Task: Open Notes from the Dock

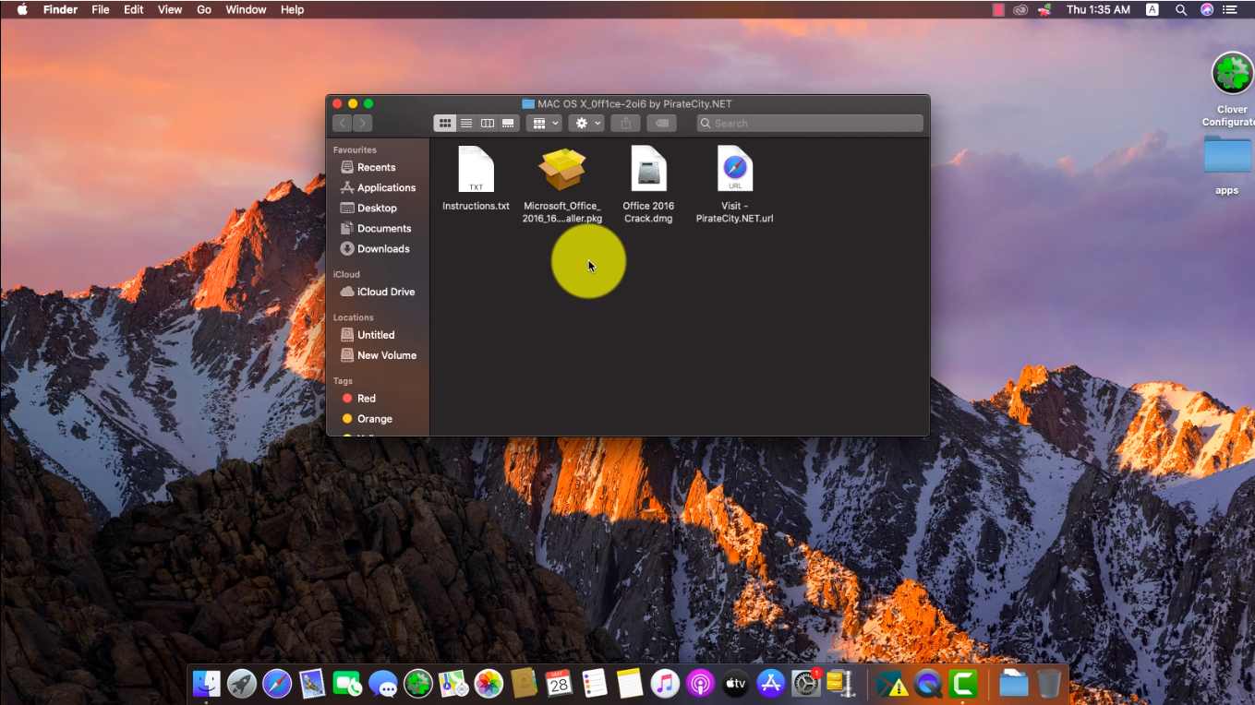Action: pyautogui.click(x=630, y=684)
